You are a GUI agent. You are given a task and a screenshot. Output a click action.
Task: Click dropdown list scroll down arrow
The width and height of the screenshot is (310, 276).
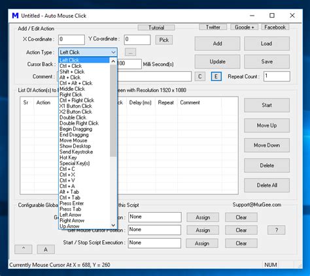point(113,225)
